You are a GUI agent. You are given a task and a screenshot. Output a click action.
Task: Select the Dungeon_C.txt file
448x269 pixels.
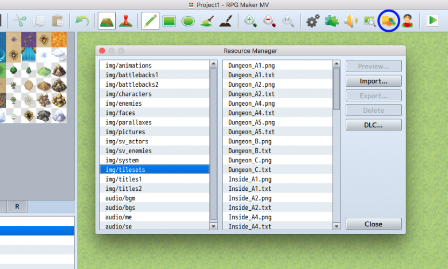pyautogui.click(x=277, y=169)
